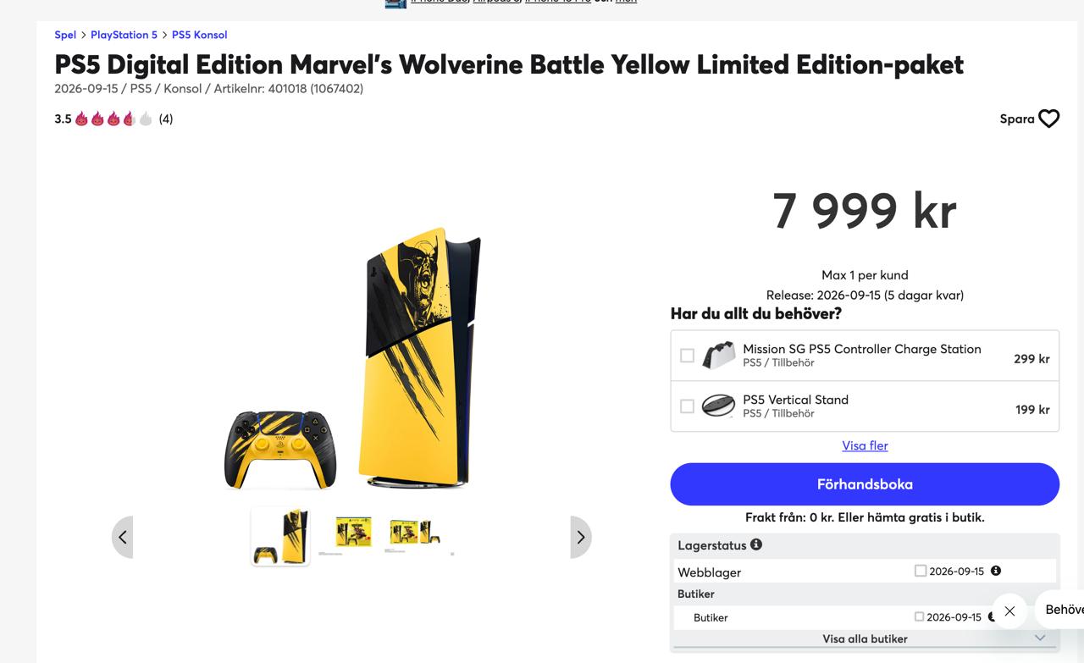Viewport: 1084px width, 663px height.
Task: Open the Spel breadcrumb
Action: (65, 35)
